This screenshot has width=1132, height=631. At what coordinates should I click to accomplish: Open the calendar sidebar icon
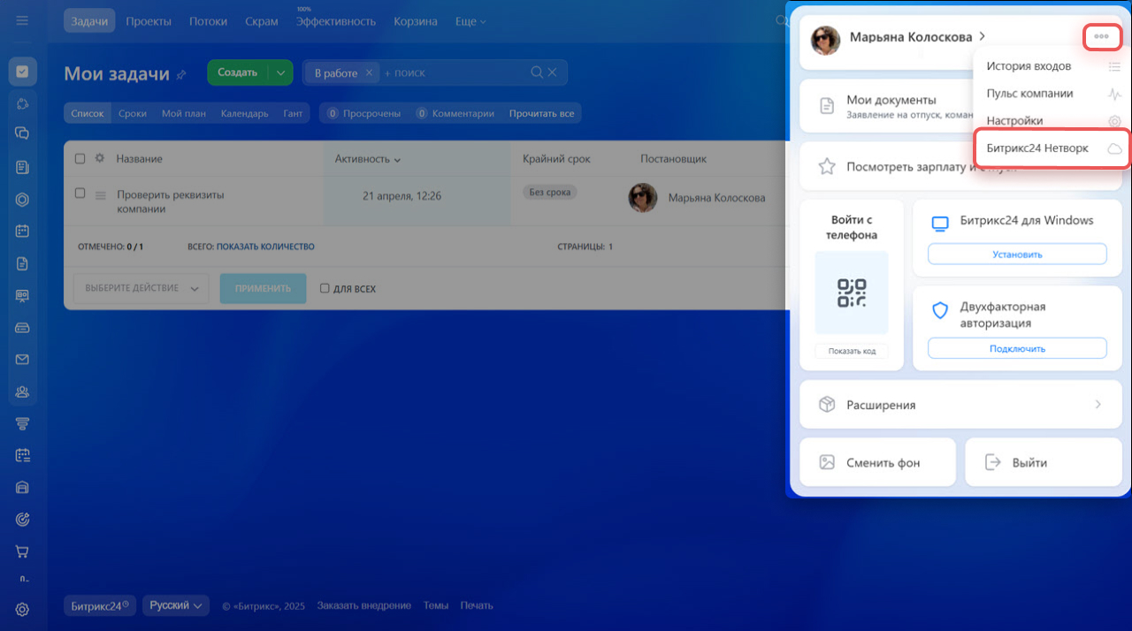(x=23, y=232)
